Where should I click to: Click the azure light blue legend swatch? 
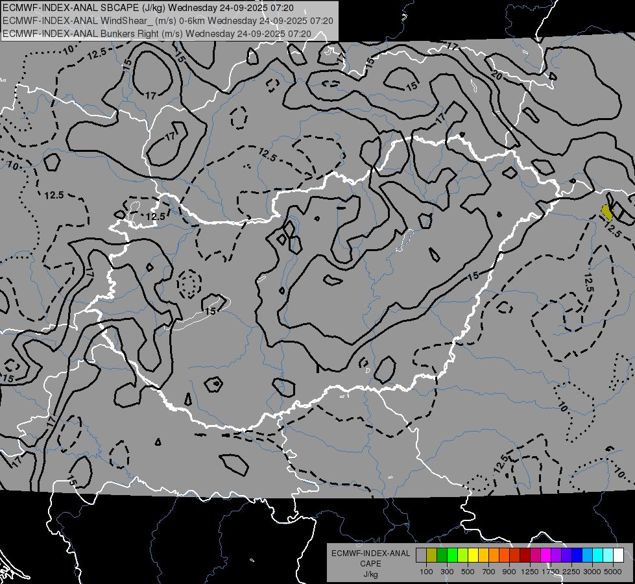[588, 555]
